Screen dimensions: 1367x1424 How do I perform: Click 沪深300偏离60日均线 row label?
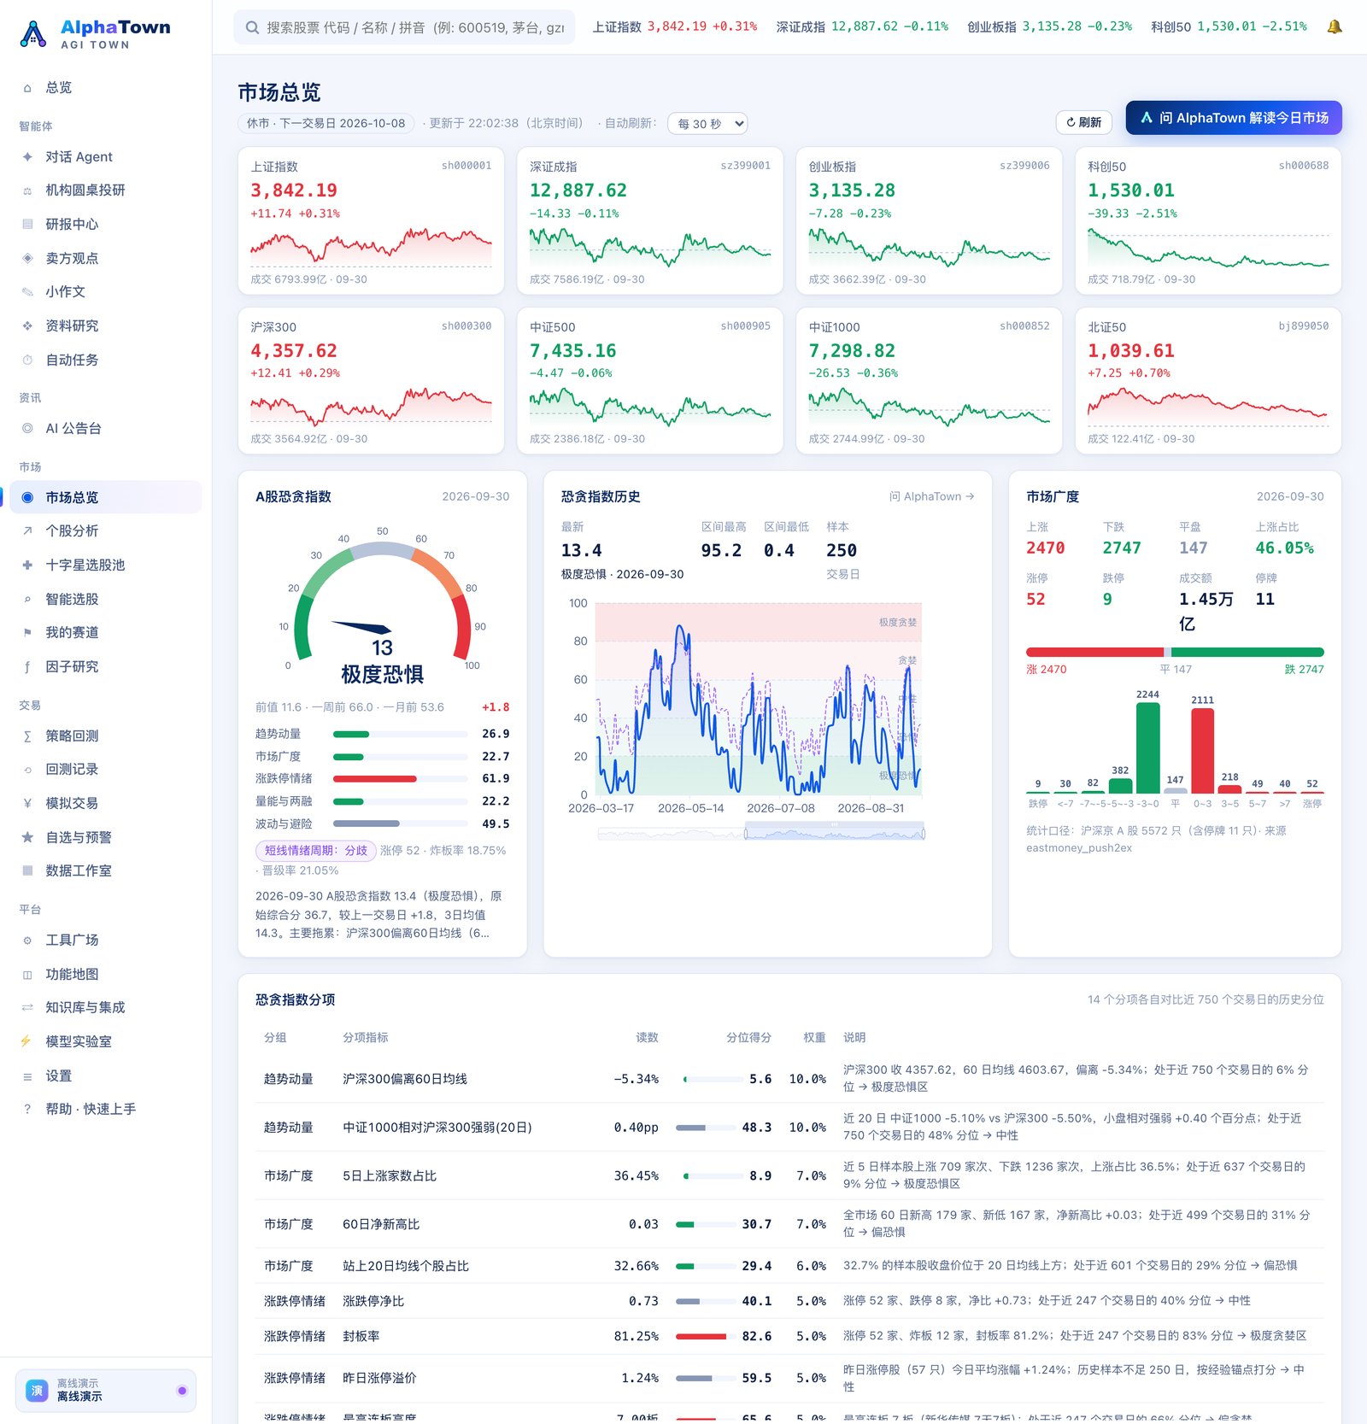click(405, 1079)
